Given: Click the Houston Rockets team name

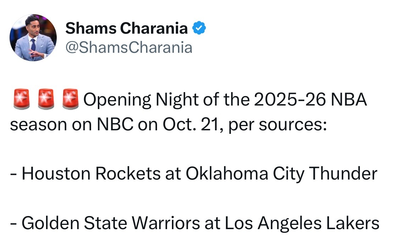Looking at the screenshot, I should (91, 174).
